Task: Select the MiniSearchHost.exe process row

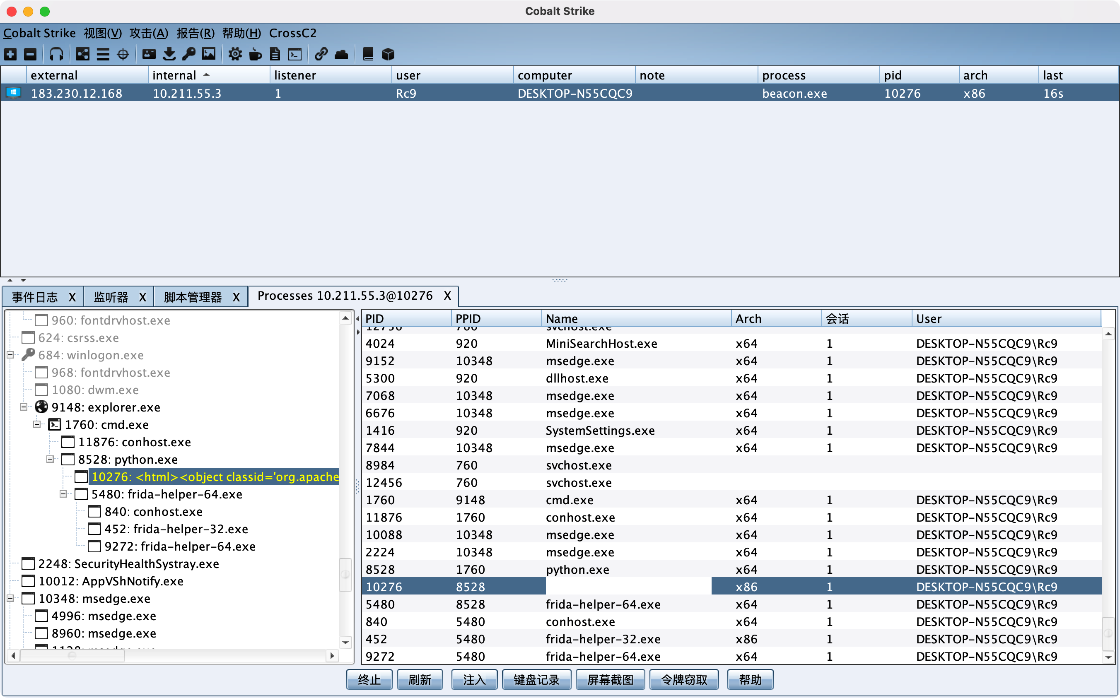Action: (731, 344)
